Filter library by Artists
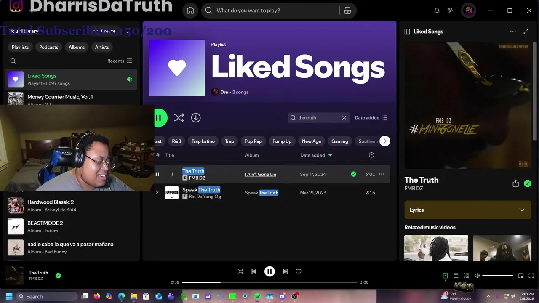 102,47
